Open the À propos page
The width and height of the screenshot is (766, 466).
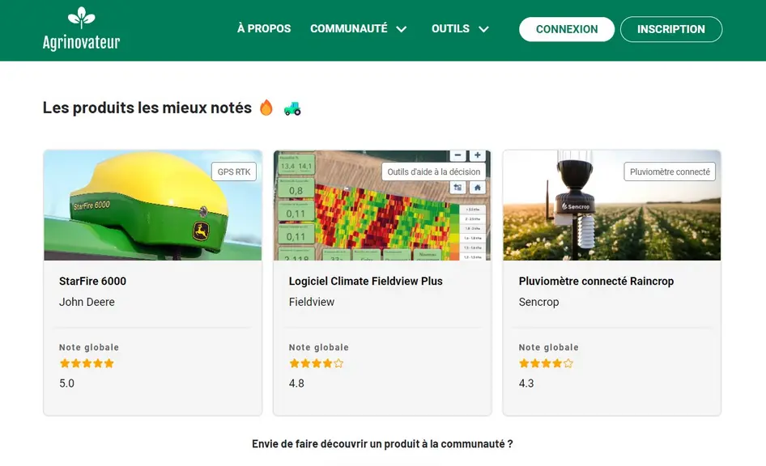264,29
